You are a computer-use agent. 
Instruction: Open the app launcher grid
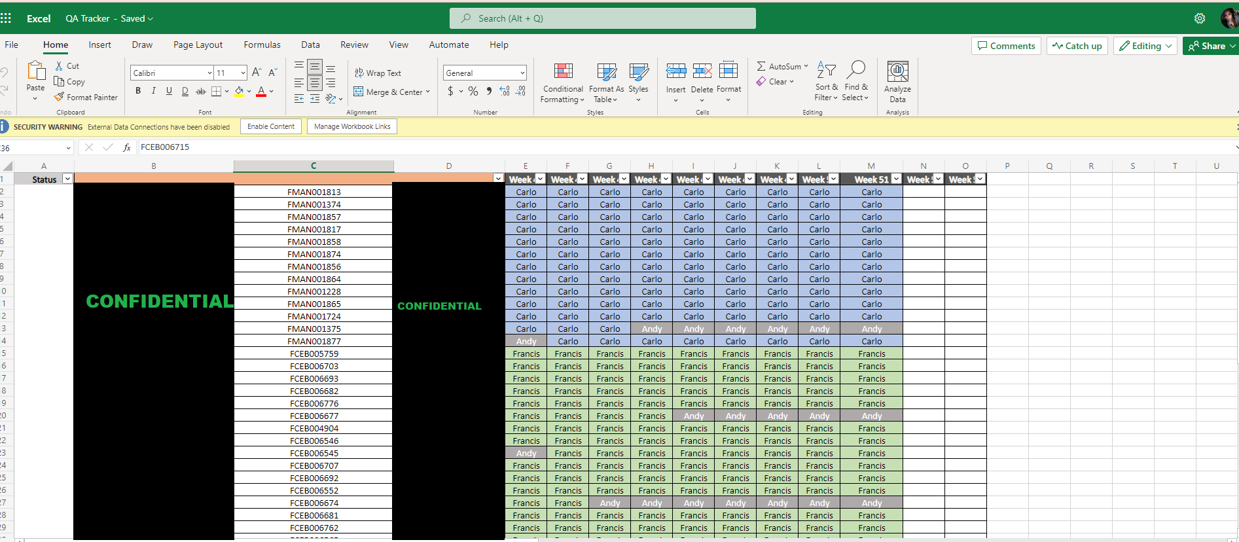6,18
